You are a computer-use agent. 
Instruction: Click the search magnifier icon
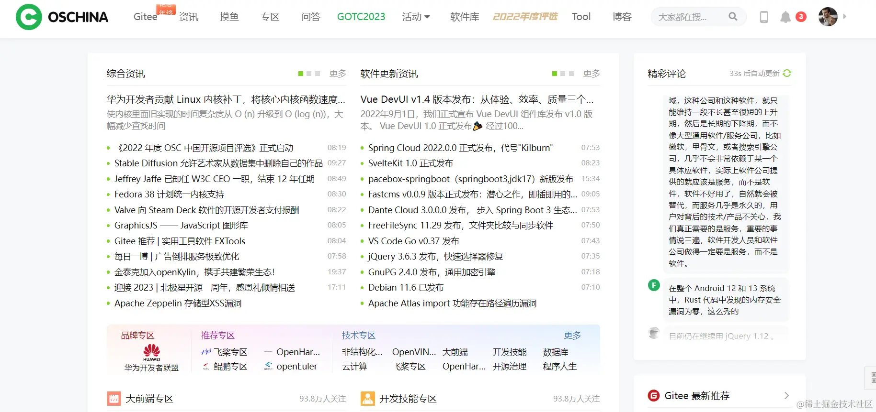pos(733,17)
